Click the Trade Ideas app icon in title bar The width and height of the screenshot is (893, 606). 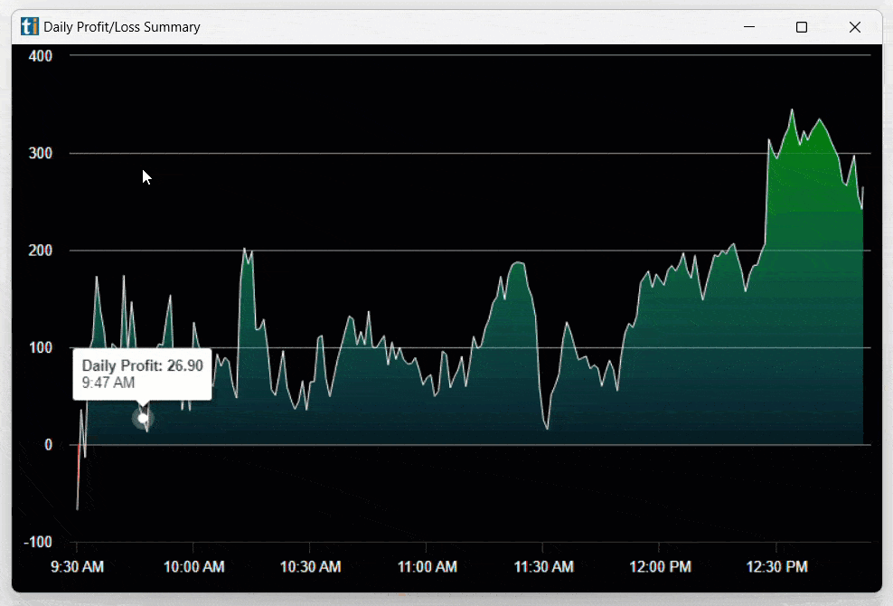click(x=30, y=27)
